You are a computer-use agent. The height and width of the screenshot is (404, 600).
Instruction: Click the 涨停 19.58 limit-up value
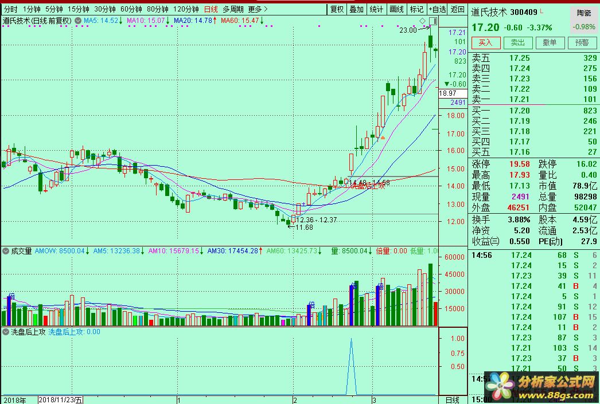[x=520, y=164]
